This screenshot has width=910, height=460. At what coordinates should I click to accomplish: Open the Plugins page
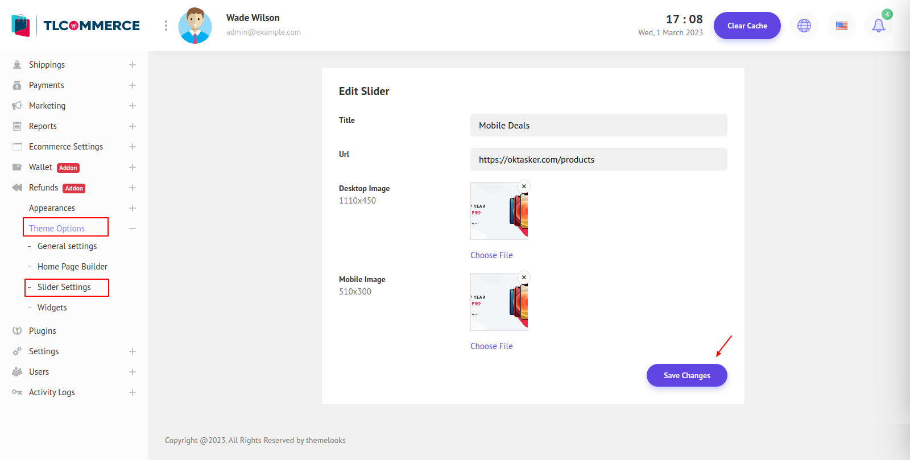point(43,331)
